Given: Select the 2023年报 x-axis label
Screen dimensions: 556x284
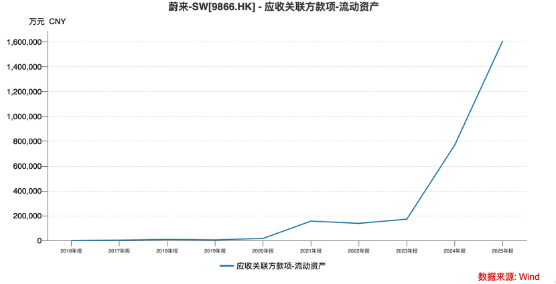Looking at the screenshot, I should (x=407, y=251).
